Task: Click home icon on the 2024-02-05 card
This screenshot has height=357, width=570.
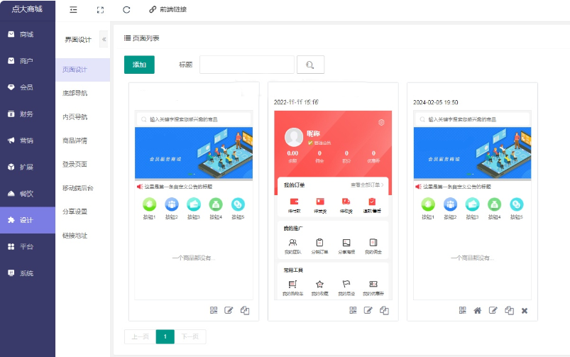Action: [478, 310]
